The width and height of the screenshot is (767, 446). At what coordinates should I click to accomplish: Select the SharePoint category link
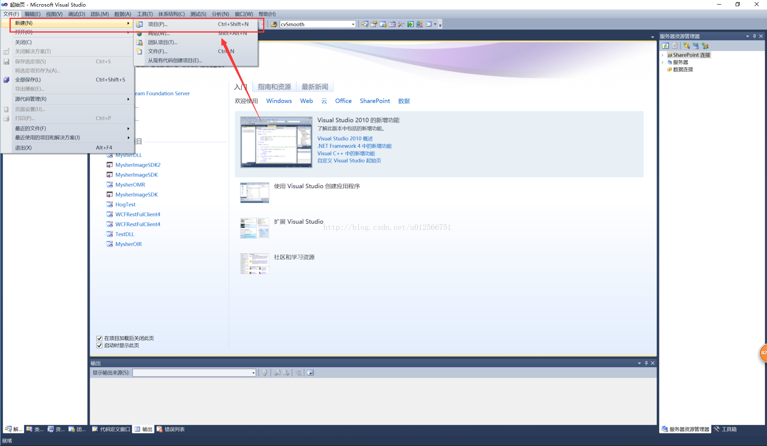coord(375,101)
